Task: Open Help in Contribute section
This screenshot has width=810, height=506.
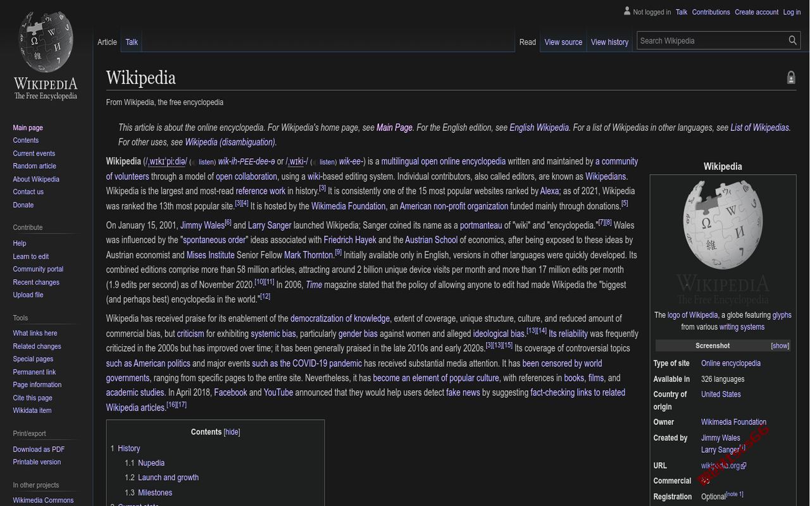Action: [20, 244]
